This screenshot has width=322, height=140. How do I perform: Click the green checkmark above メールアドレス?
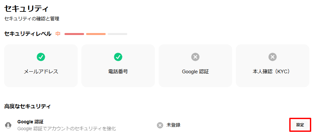pyautogui.click(x=41, y=57)
